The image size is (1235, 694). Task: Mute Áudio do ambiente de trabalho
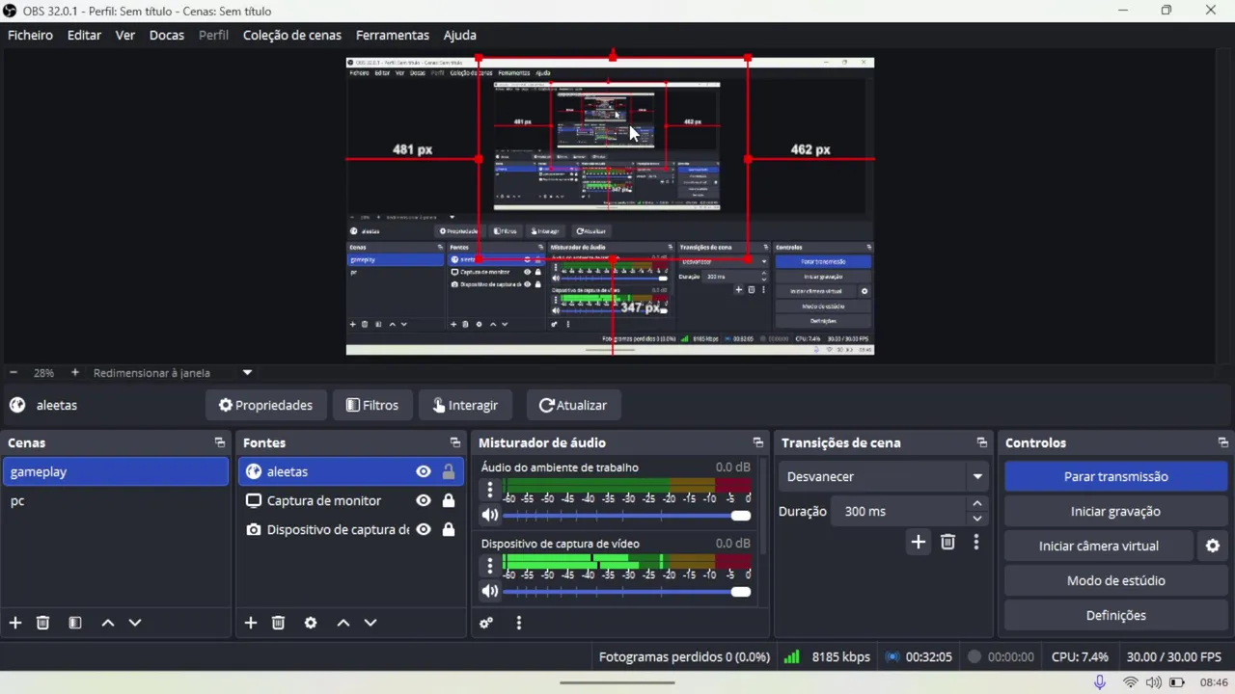[x=490, y=516]
